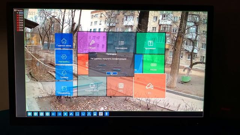Image resolution: width=240 pixels, height=135 pixels.
Task: Confirm the error dialog with OK
Action: 112,73
